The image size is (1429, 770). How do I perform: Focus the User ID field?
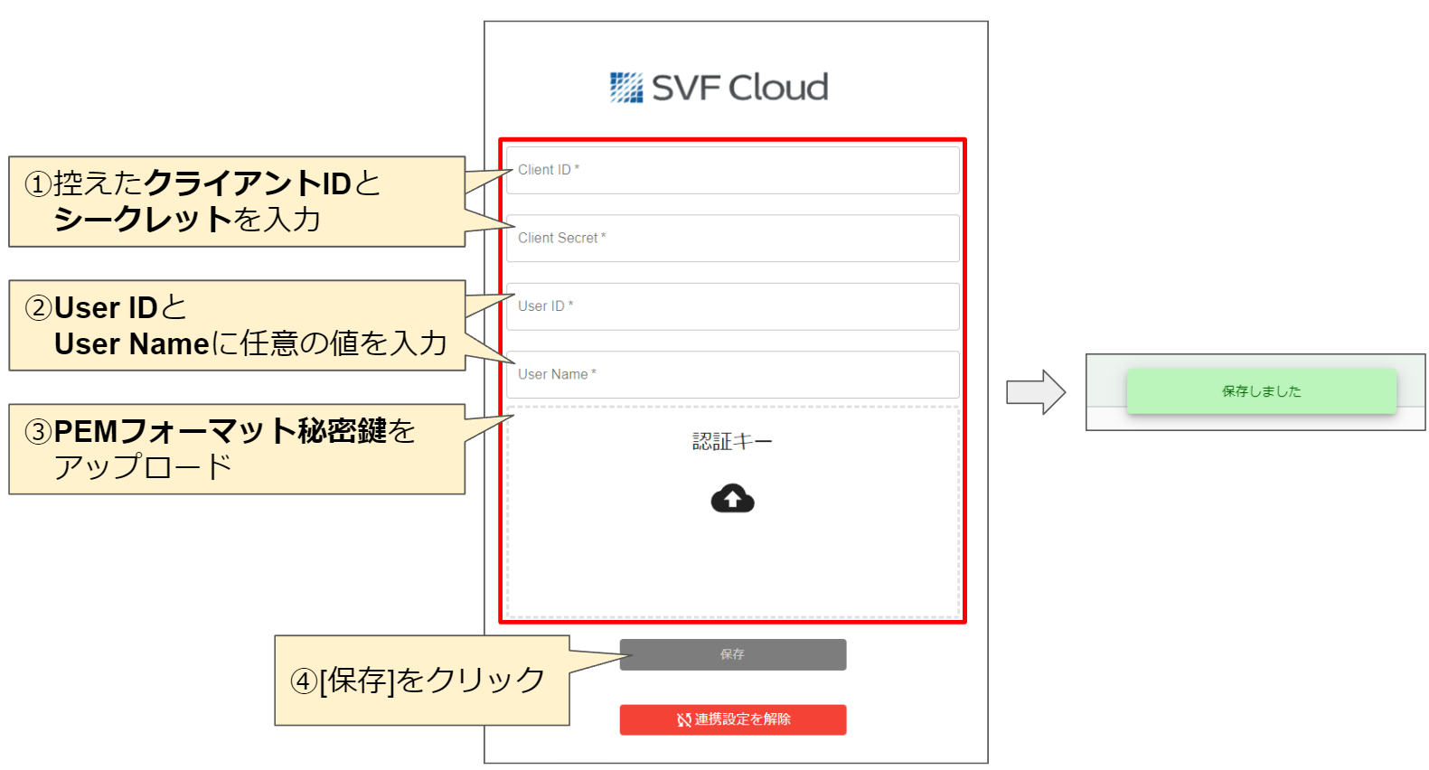click(x=732, y=306)
